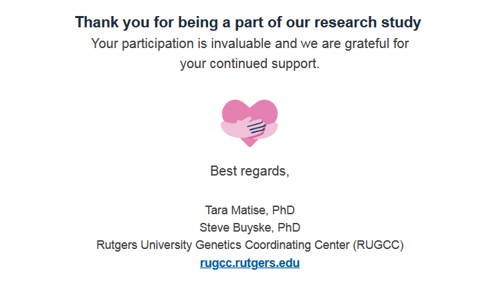The width and height of the screenshot is (499, 281).
Task: Click 'PhD' after Tara Matise
Action: 284,210
